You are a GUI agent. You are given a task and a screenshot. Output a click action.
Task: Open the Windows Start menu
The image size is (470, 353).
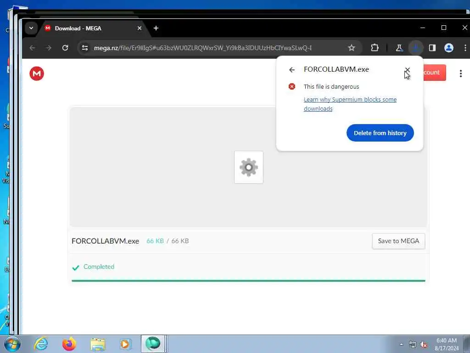pyautogui.click(x=12, y=344)
